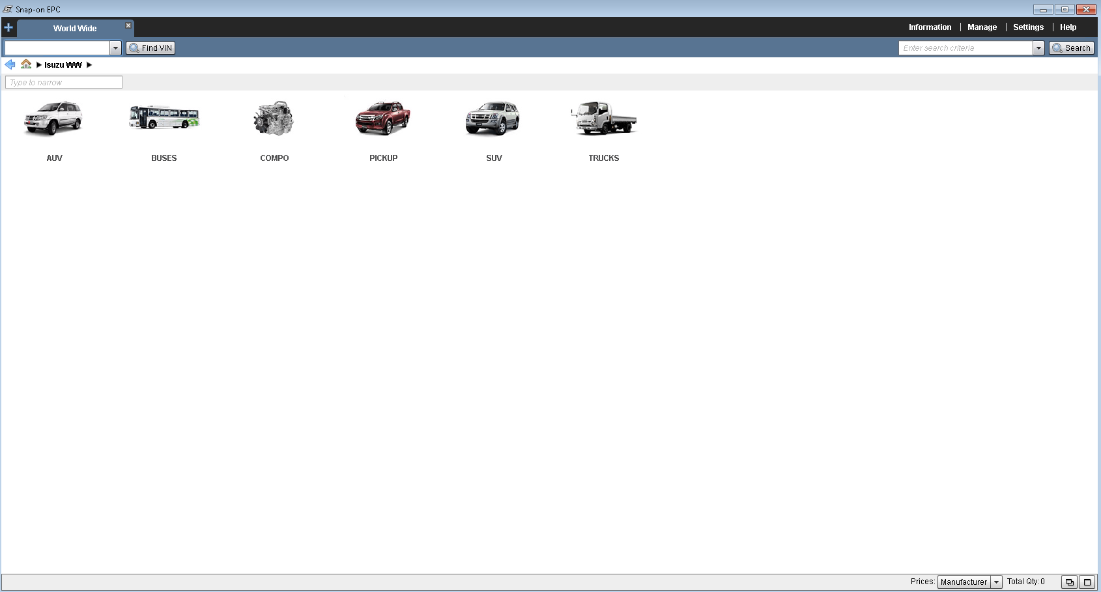Select the Isuzu WW breadcrumb
Image resolution: width=1101 pixels, height=592 pixels.
63,65
